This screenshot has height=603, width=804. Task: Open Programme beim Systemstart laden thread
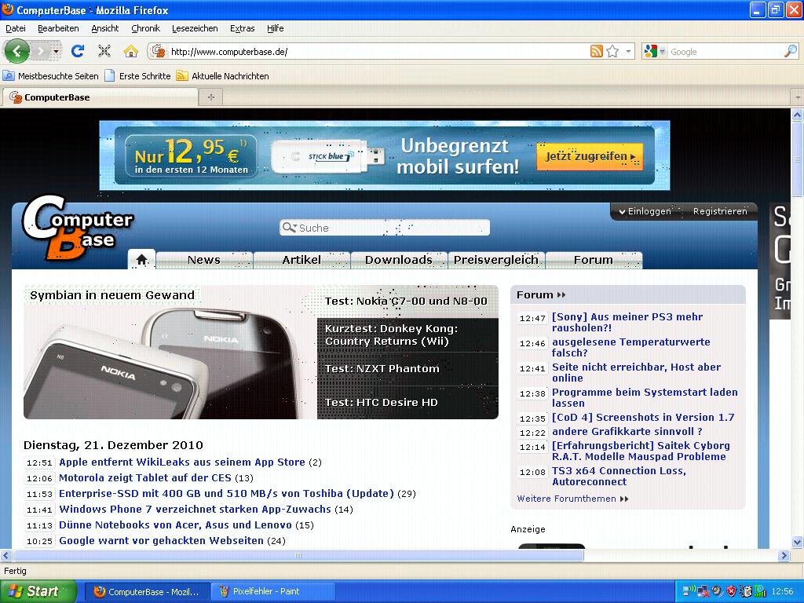coord(645,397)
